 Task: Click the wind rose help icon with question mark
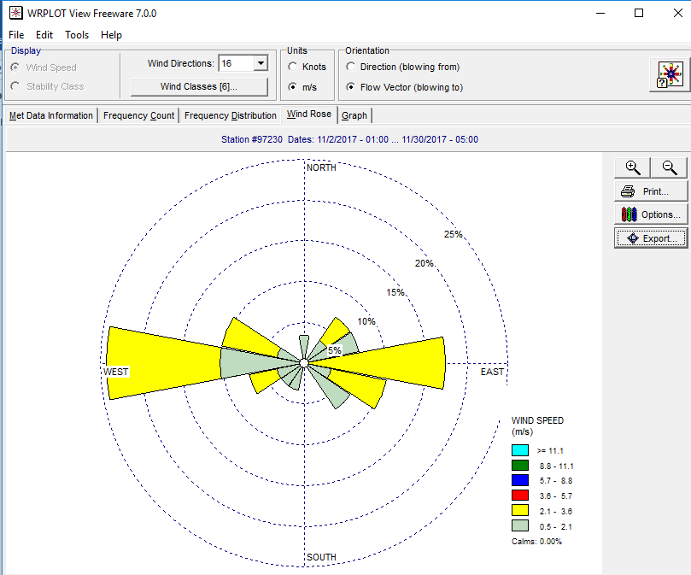click(669, 75)
